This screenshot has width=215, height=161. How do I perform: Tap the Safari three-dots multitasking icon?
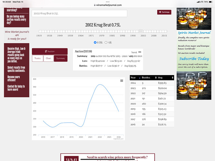pos(107,2)
